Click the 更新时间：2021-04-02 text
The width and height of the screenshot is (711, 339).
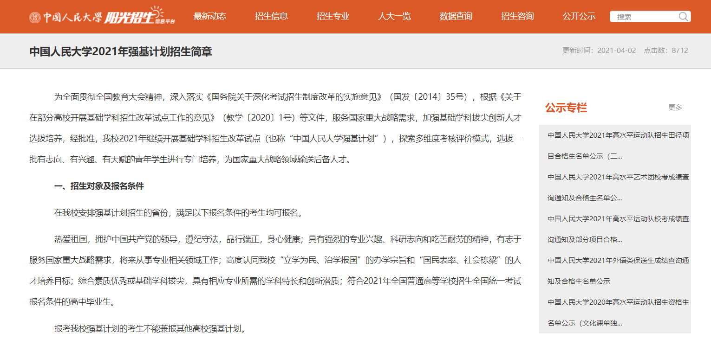[599, 51]
